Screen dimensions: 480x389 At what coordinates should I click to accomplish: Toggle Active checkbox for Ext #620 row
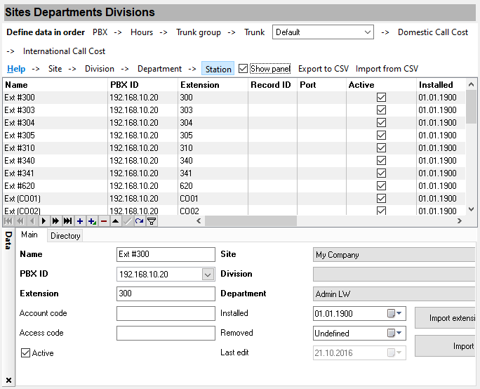tap(381, 186)
